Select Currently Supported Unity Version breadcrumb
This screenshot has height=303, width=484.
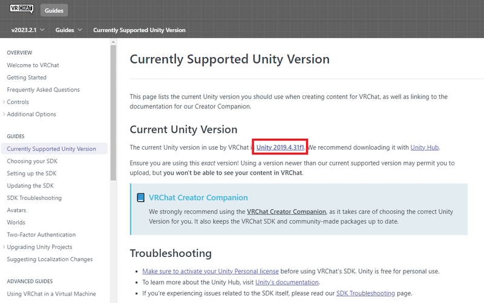tap(139, 30)
